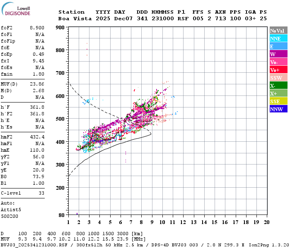Click the E blue legend swatch
The width and height of the screenshot is (290, 248).
(278, 46)
